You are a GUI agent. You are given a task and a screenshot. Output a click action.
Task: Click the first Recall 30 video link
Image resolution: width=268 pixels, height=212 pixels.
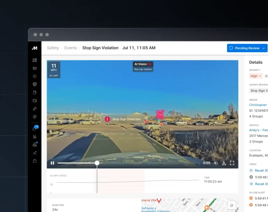coord(261,171)
